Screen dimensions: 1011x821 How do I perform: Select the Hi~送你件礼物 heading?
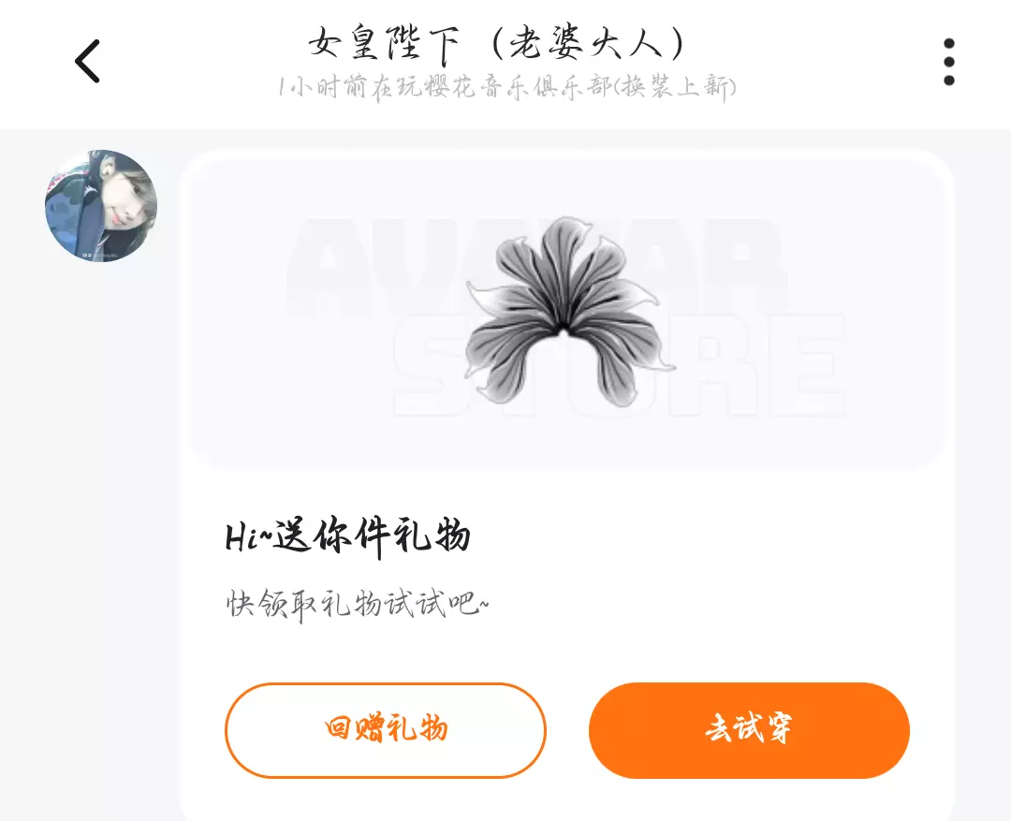tap(347, 535)
